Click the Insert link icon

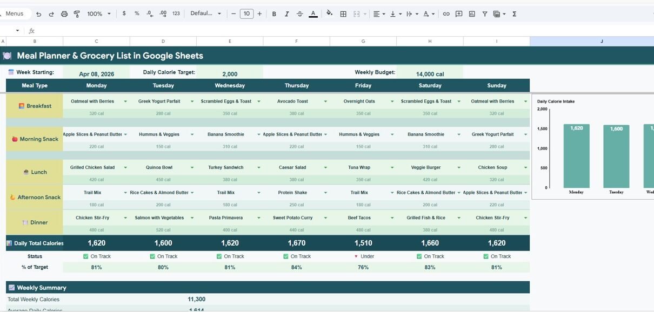click(x=446, y=14)
